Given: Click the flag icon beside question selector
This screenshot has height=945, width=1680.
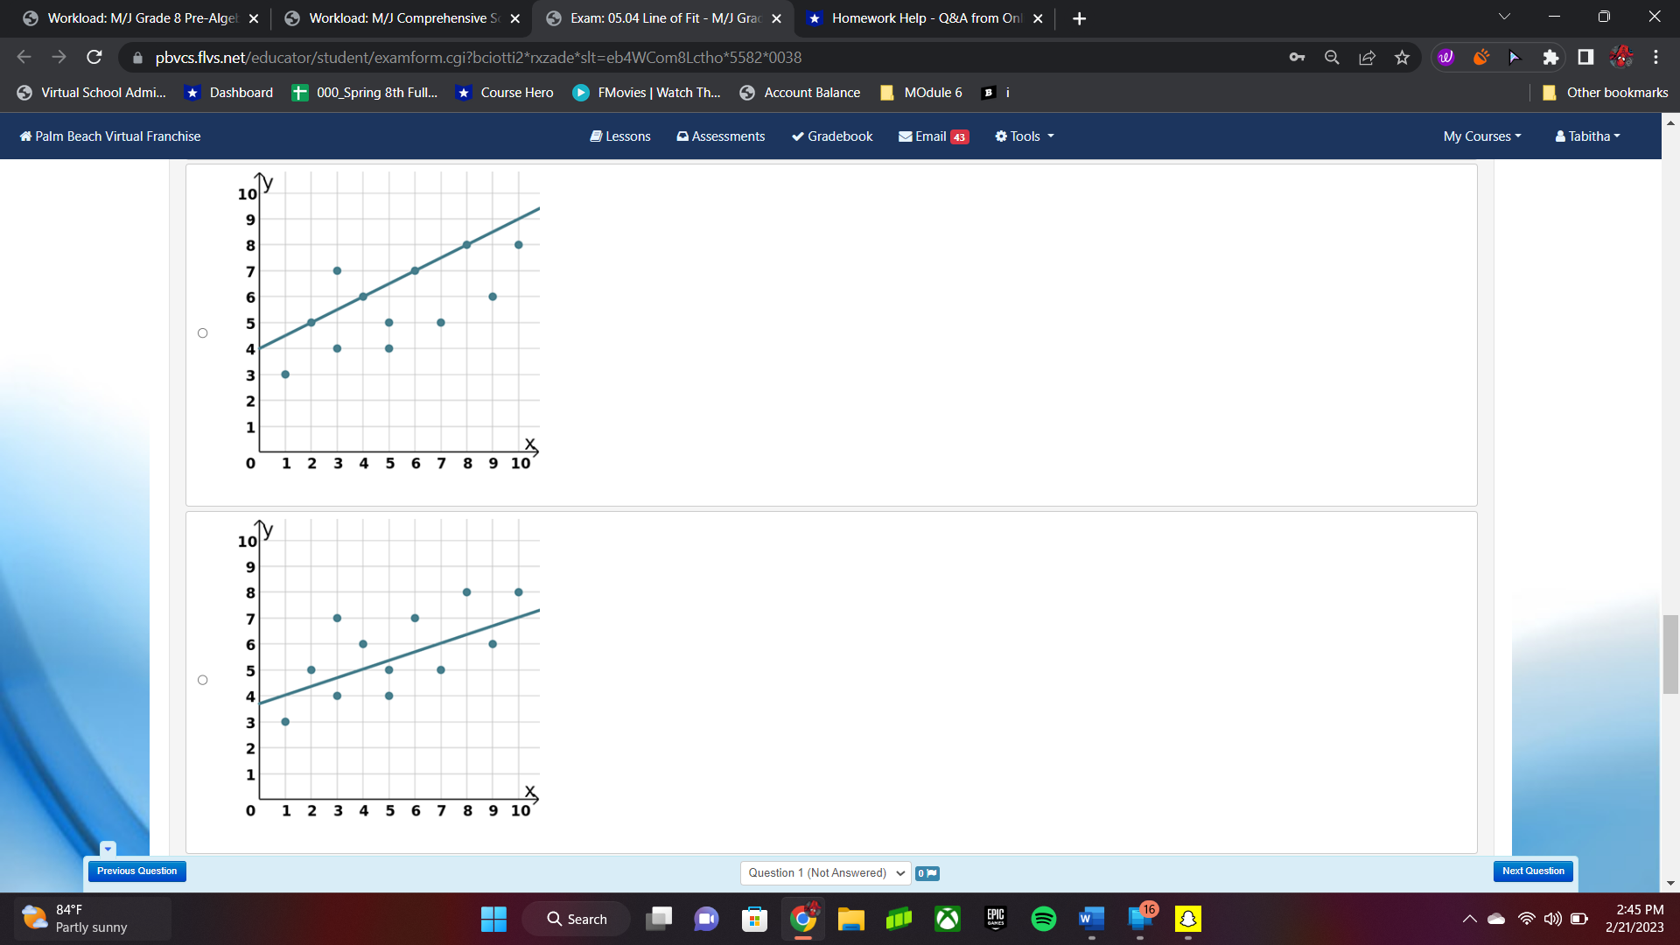Looking at the screenshot, I should coord(927,873).
